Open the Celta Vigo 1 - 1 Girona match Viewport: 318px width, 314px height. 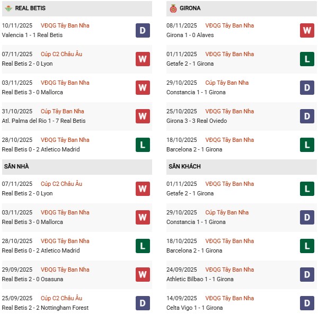point(194,308)
